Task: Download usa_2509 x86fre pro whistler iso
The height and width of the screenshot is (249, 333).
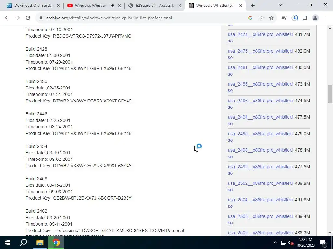Action: (260, 233)
